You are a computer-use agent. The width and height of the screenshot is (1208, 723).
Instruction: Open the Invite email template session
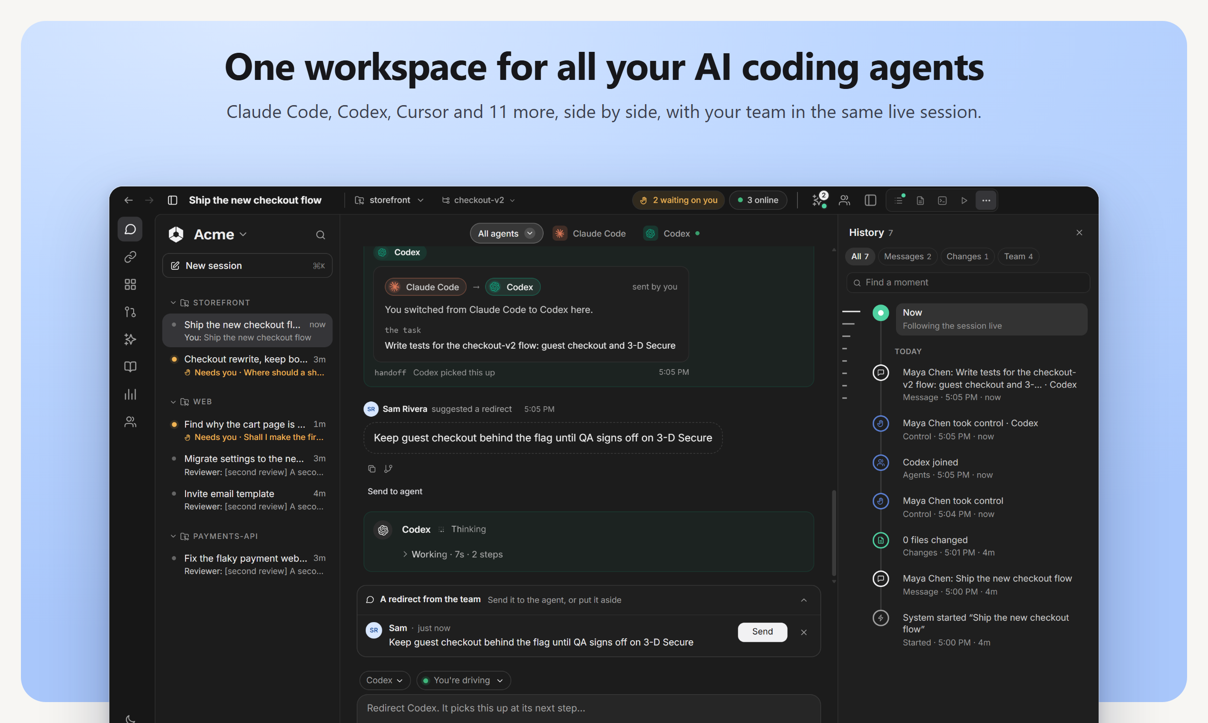click(247, 499)
